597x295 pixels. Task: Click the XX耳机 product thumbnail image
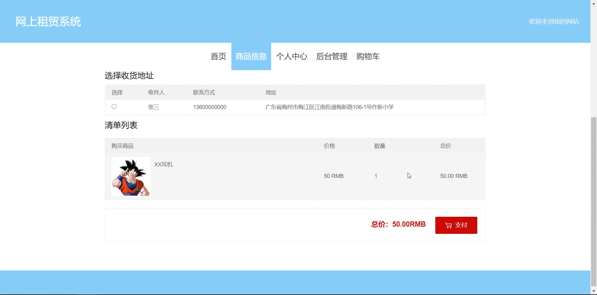click(131, 176)
